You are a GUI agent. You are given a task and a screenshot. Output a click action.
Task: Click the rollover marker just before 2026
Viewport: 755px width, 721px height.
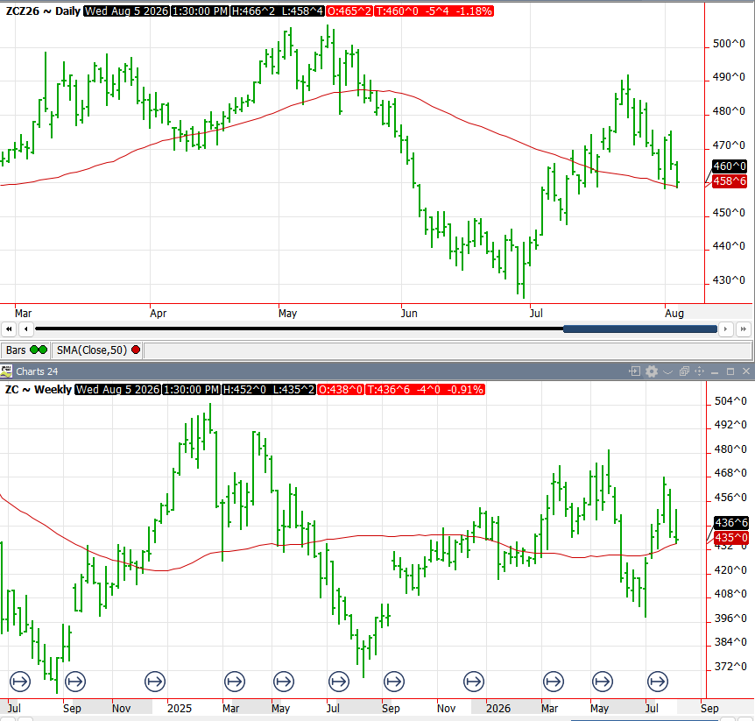[x=474, y=682]
